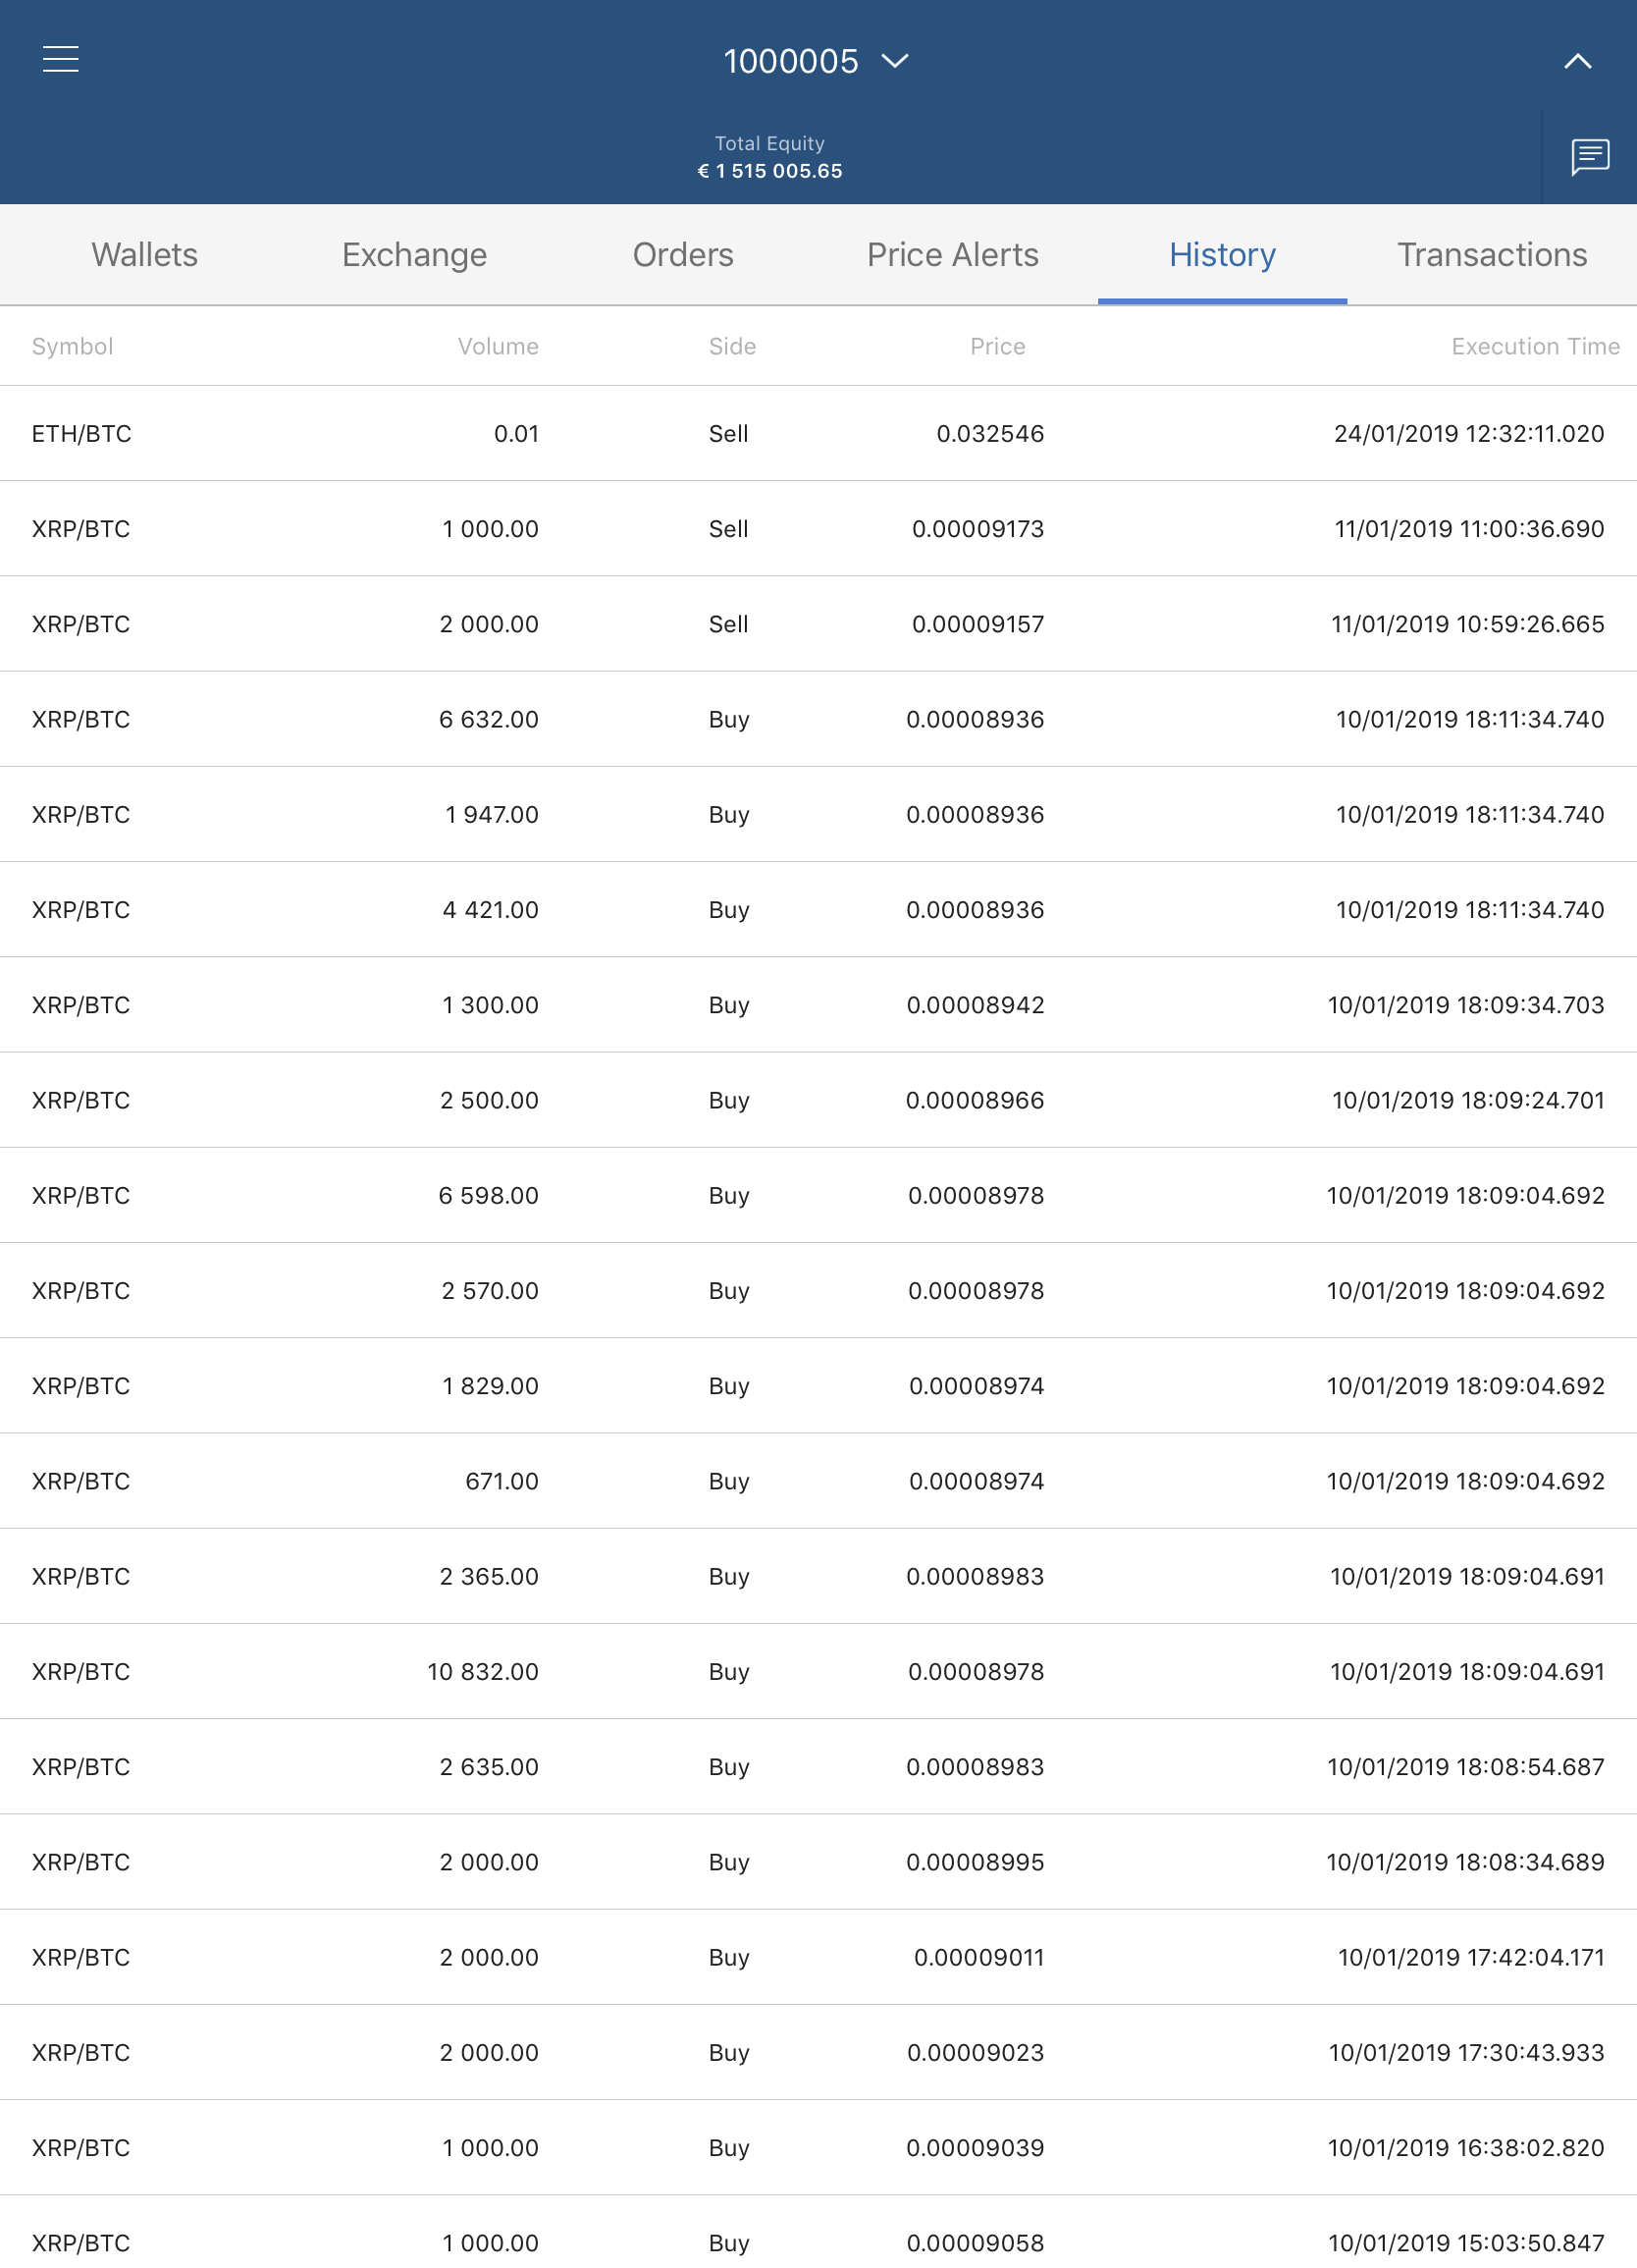Click the Execution Time column header
1637x2268 pixels.
click(x=1535, y=346)
